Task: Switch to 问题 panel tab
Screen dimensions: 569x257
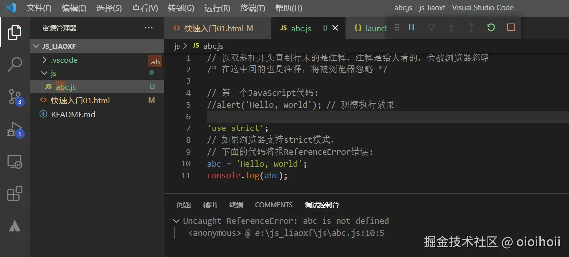Action: coord(184,205)
